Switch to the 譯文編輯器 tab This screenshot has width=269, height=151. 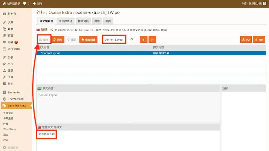coord(46,21)
